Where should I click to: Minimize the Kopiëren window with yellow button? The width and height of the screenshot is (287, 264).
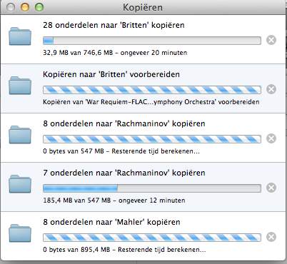pyautogui.click(x=25, y=7)
